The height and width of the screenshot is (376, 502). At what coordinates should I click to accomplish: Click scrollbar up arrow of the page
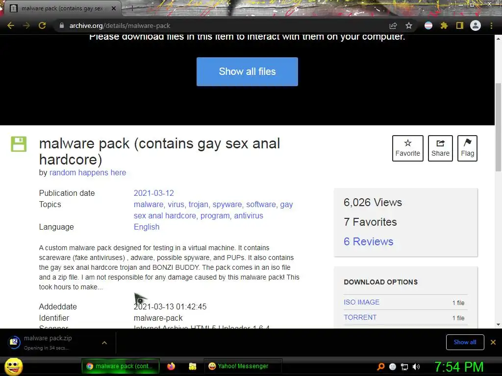coord(498,38)
